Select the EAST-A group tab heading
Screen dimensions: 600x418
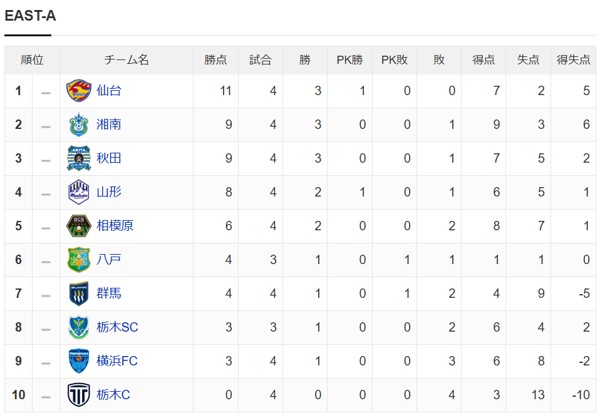pyautogui.click(x=30, y=16)
